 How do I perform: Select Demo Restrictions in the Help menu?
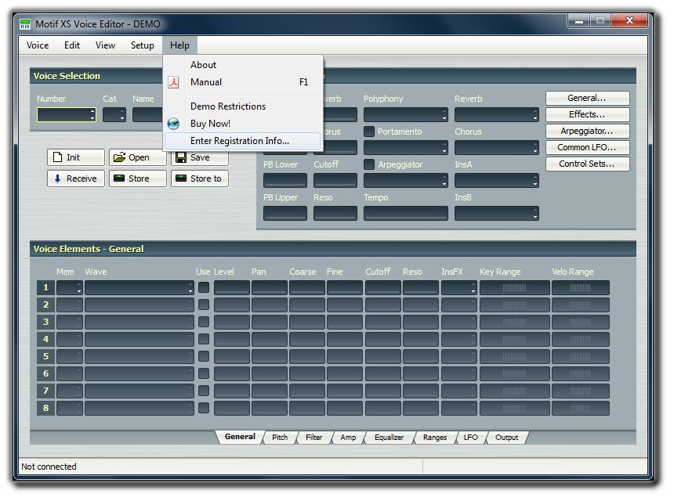(243, 106)
